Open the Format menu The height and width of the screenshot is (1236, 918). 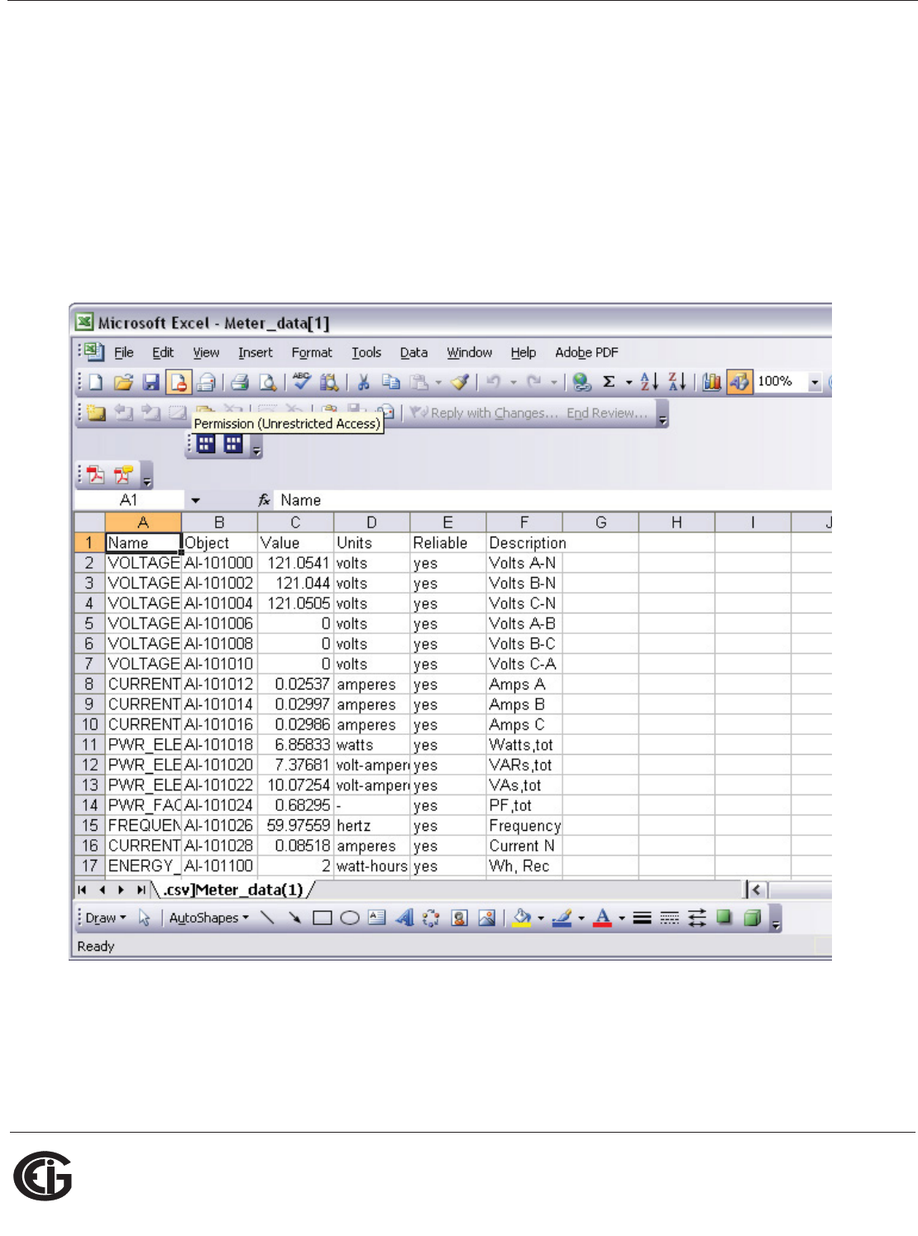312,352
